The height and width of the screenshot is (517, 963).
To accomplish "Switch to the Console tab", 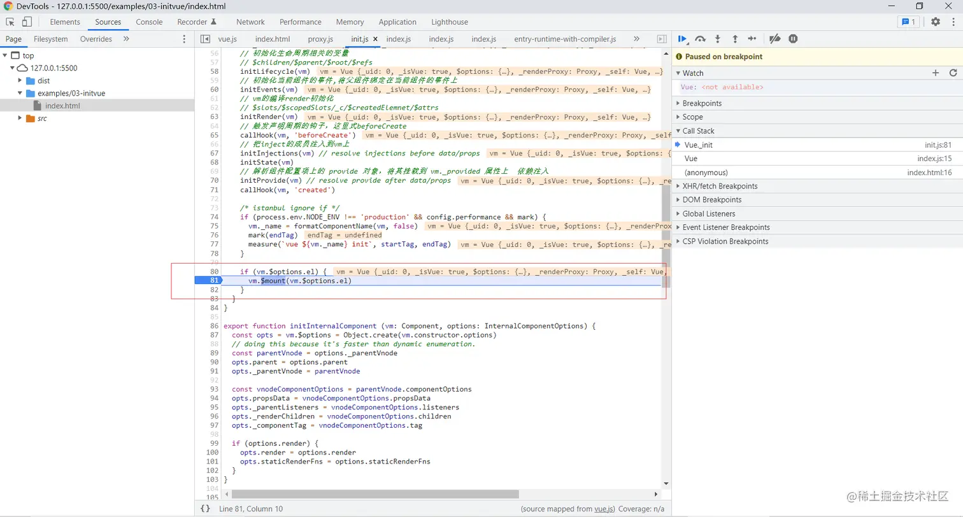I will point(149,22).
